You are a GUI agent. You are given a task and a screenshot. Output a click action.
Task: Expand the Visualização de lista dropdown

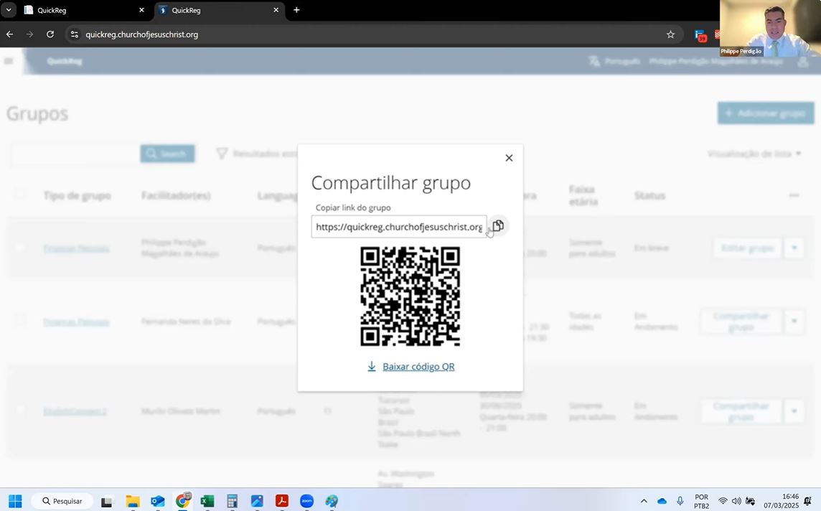pos(754,154)
